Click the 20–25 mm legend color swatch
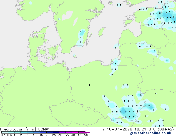 click(x=49, y=132)
